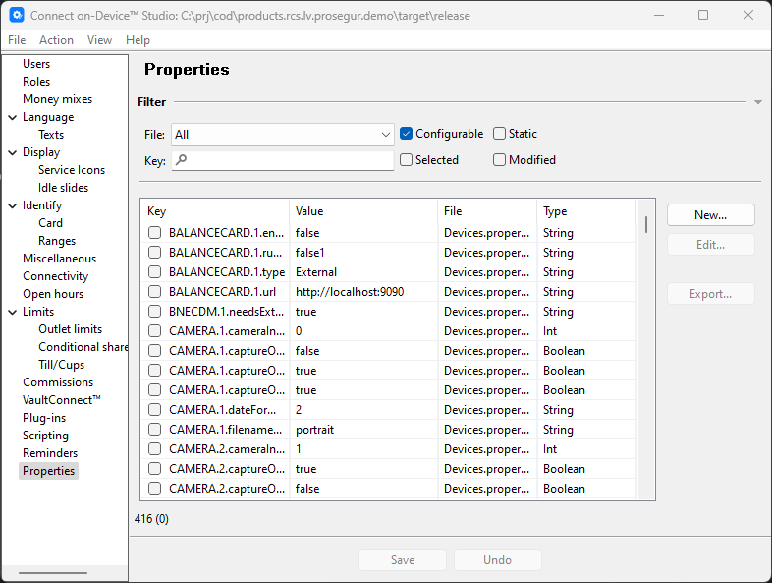Select VaultConnect in the sidebar
This screenshot has height=583, width=772.
click(62, 400)
